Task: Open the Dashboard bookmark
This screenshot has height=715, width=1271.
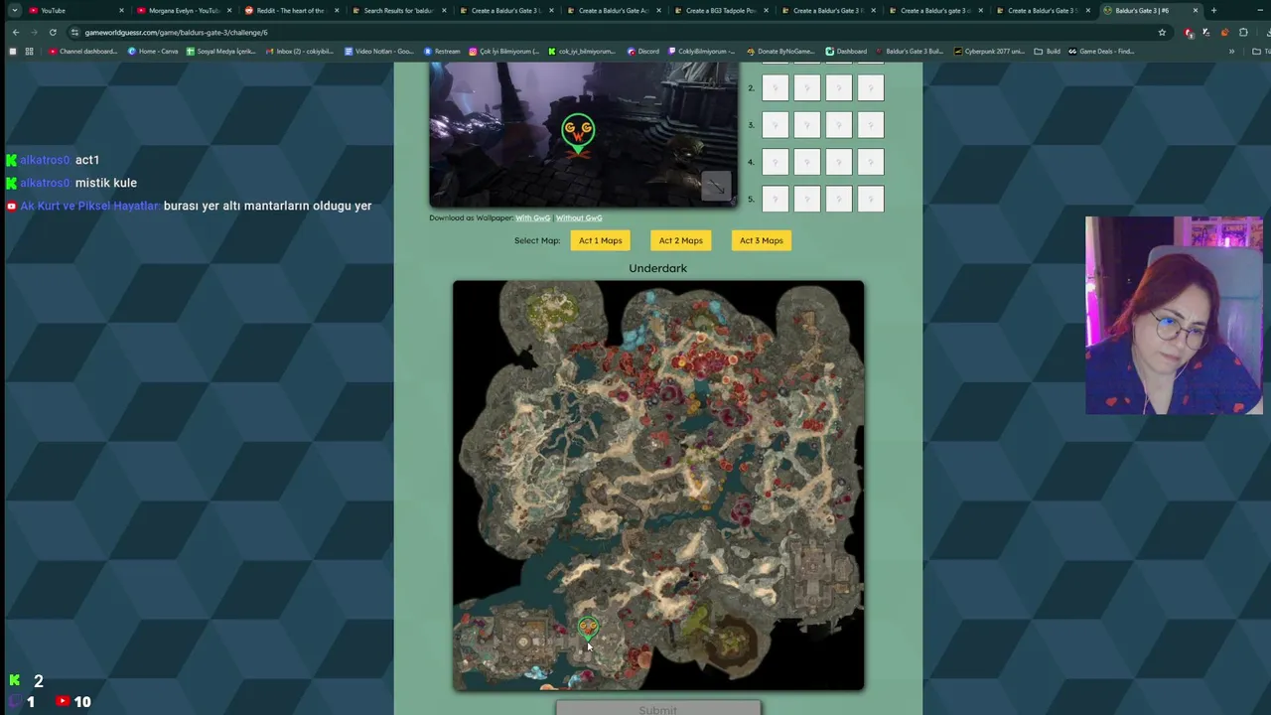Action: tap(846, 51)
